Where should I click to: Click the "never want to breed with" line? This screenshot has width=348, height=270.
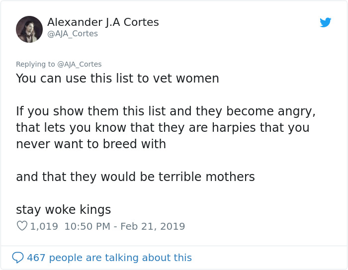click(x=90, y=144)
